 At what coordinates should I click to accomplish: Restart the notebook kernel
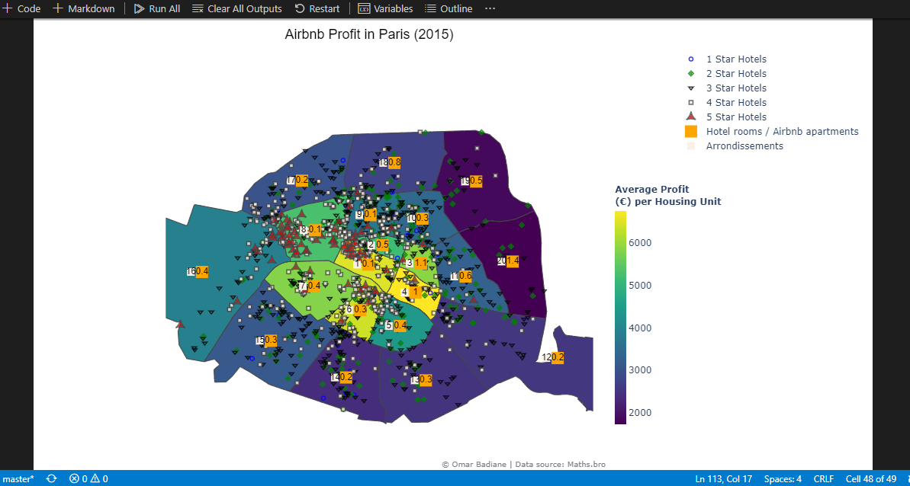[317, 8]
